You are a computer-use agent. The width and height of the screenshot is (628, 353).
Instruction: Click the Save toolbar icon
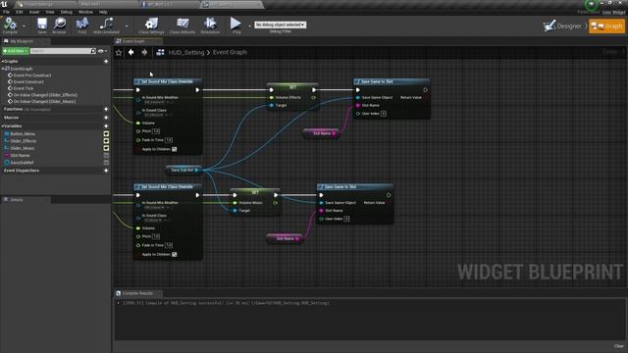42,25
